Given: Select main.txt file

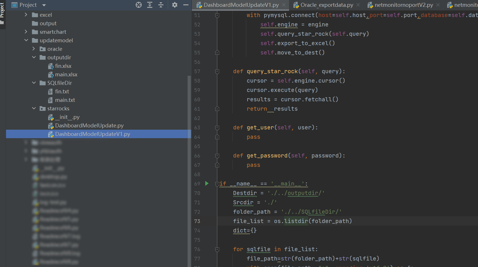Looking at the screenshot, I should pyautogui.click(x=65, y=100).
